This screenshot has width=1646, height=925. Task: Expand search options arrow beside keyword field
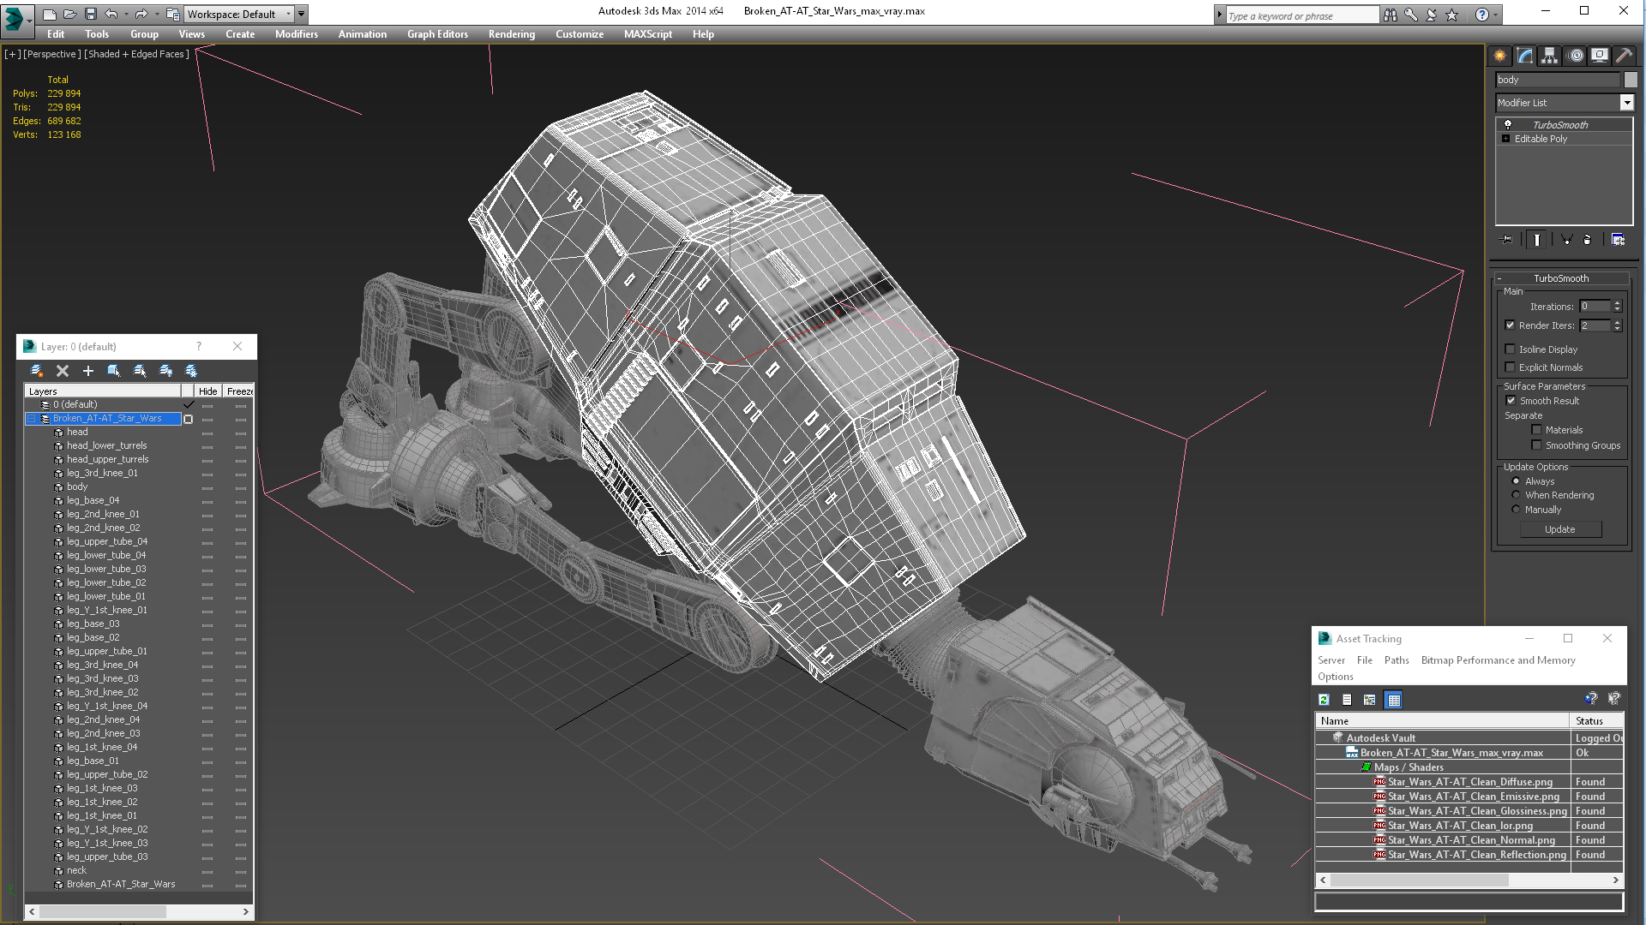[x=1219, y=15]
